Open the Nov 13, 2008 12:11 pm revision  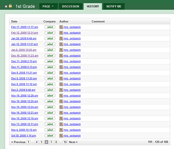tap(25, 124)
